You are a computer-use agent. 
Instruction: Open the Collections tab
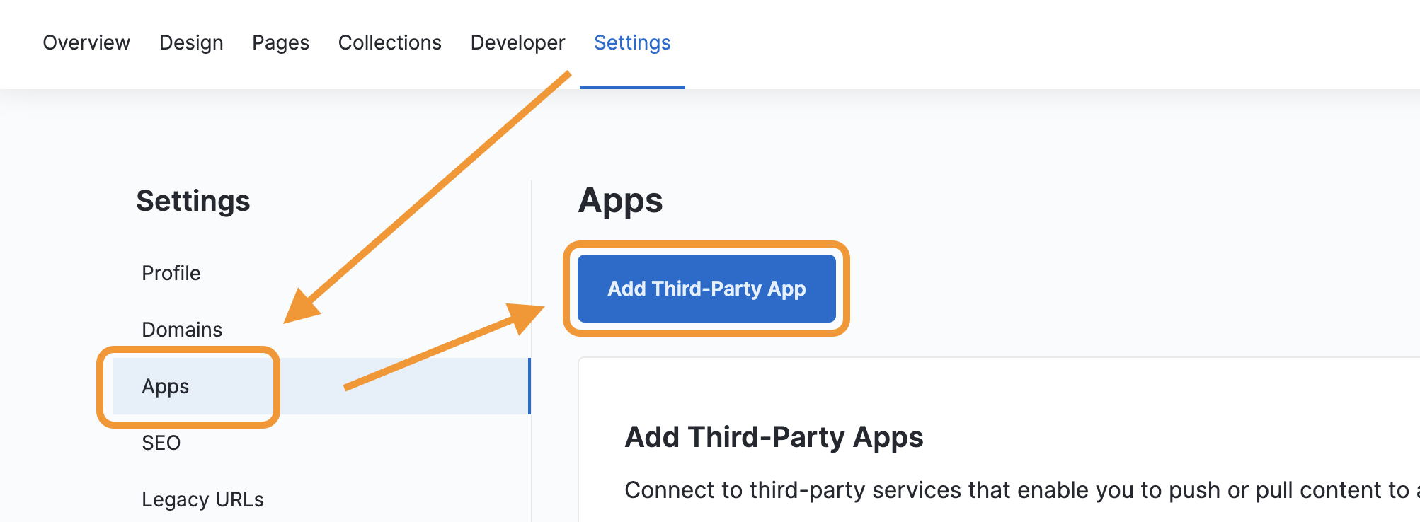point(389,42)
